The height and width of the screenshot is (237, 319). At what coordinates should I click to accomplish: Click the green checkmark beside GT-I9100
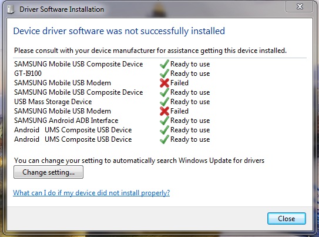tap(164, 74)
